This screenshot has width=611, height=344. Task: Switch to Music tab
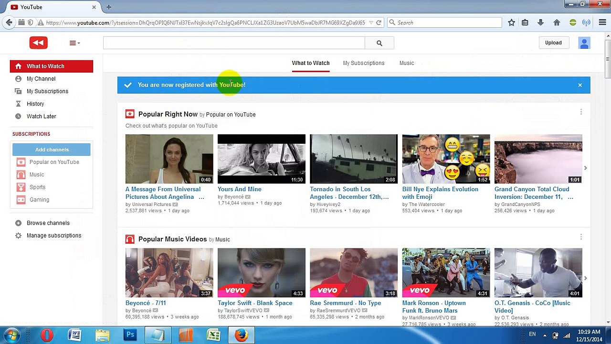coord(407,63)
